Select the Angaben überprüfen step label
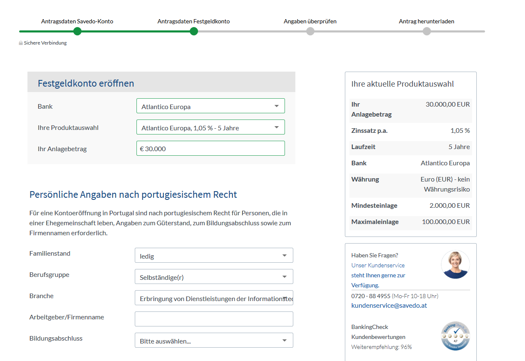 click(x=310, y=21)
